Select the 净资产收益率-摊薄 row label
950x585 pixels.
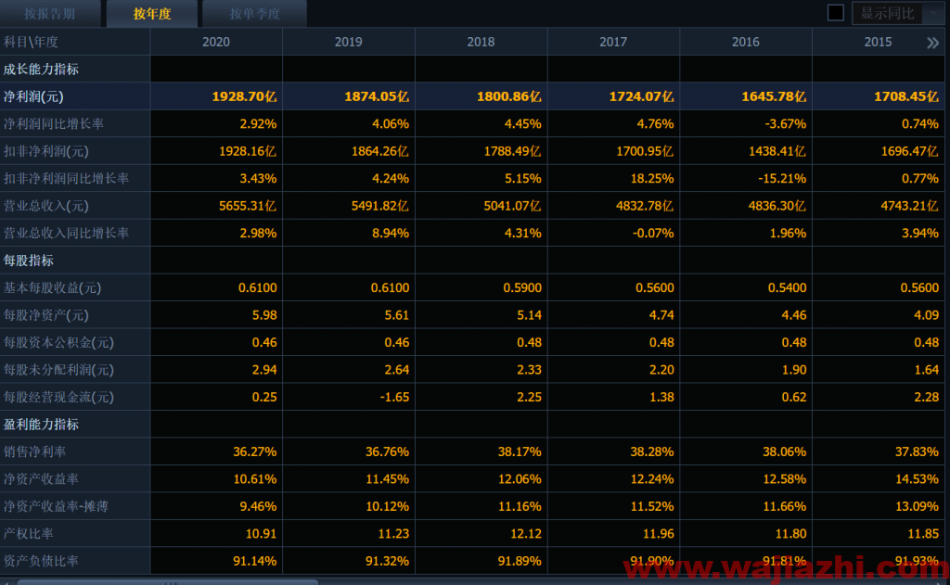56,506
